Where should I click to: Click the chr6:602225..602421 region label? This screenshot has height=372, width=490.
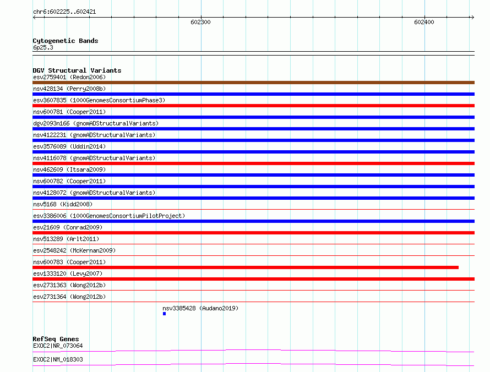pos(64,12)
